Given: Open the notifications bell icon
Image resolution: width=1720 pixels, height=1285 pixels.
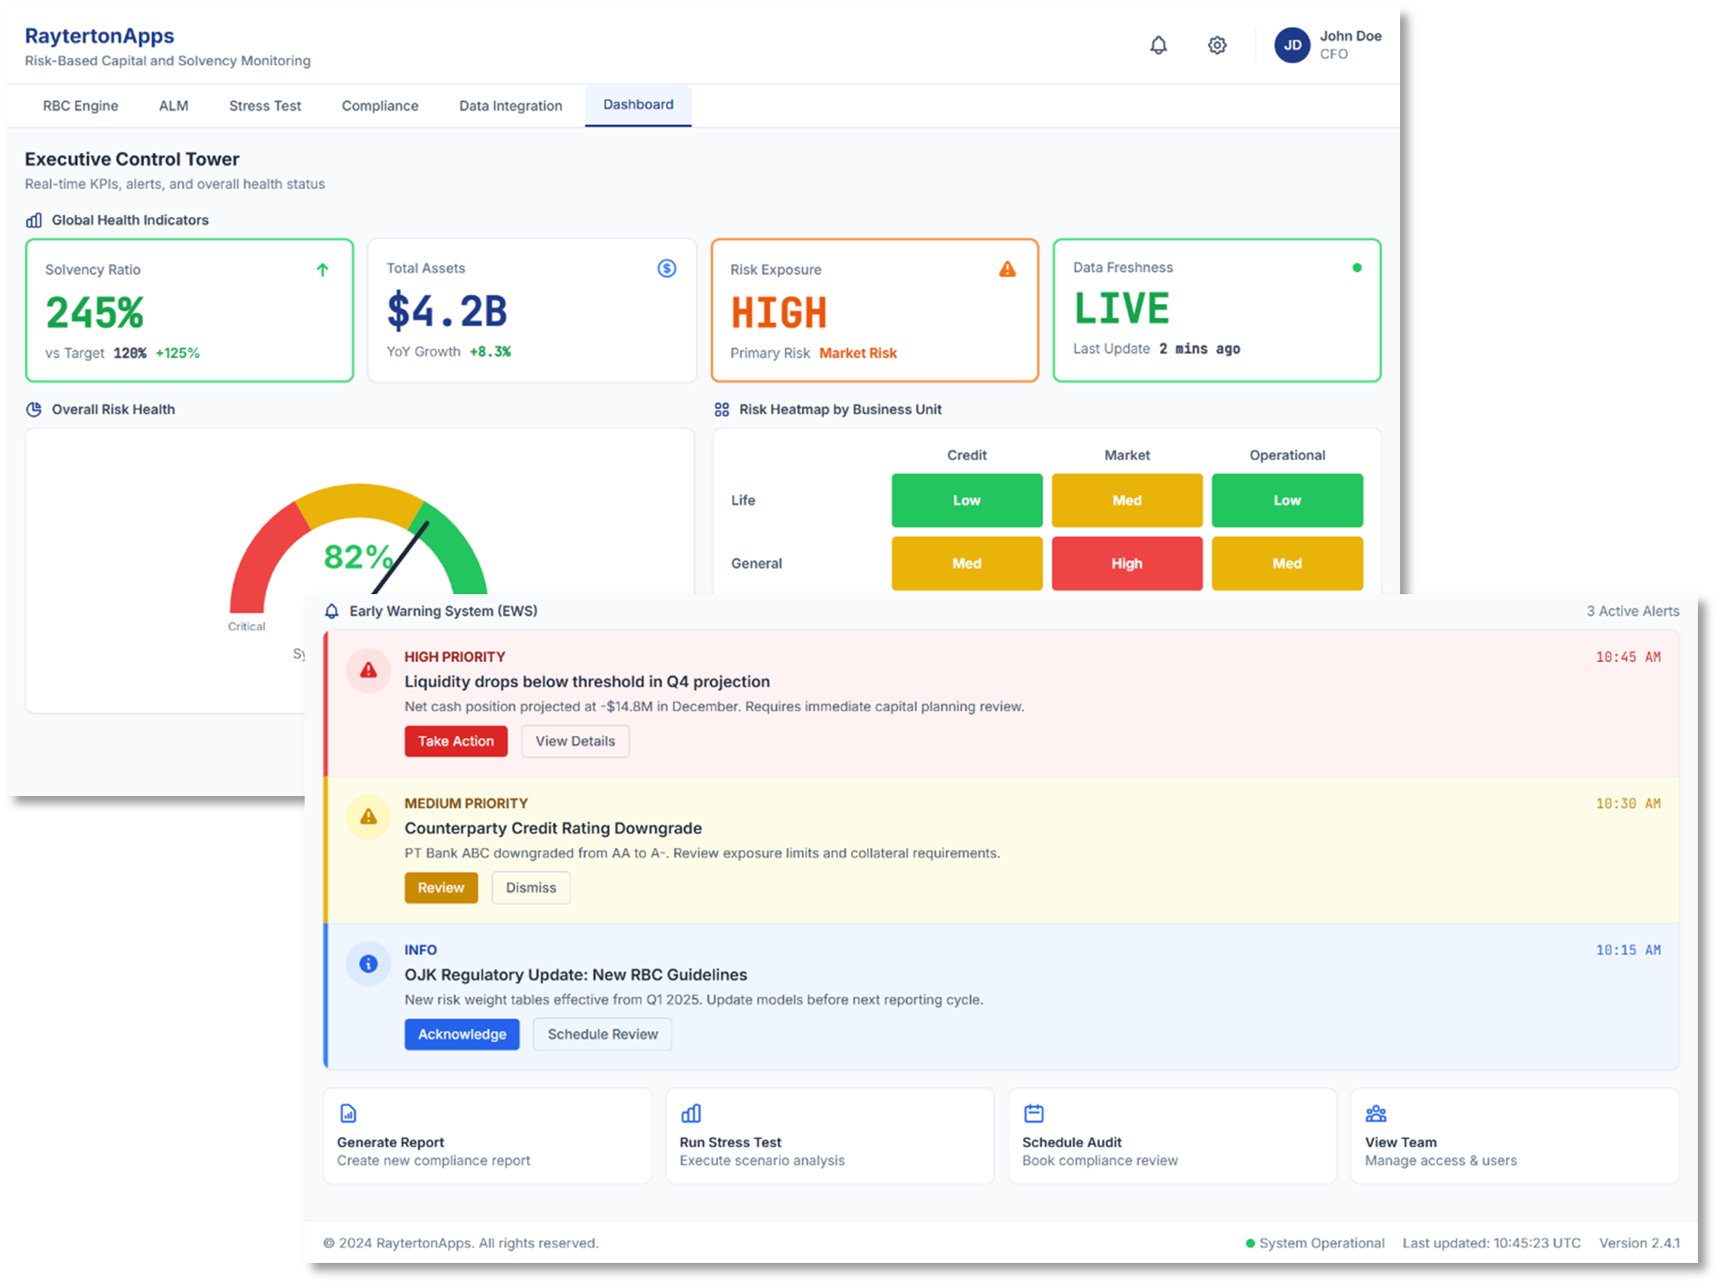Looking at the screenshot, I should (1158, 45).
